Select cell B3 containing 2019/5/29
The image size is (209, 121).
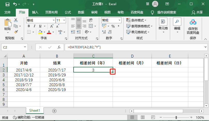click(x=57, y=75)
